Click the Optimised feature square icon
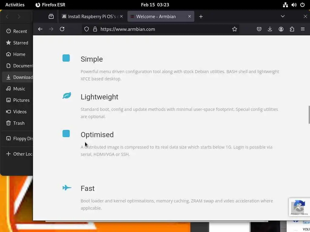This screenshot has width=310, height=232. click(x=66, y=134)
